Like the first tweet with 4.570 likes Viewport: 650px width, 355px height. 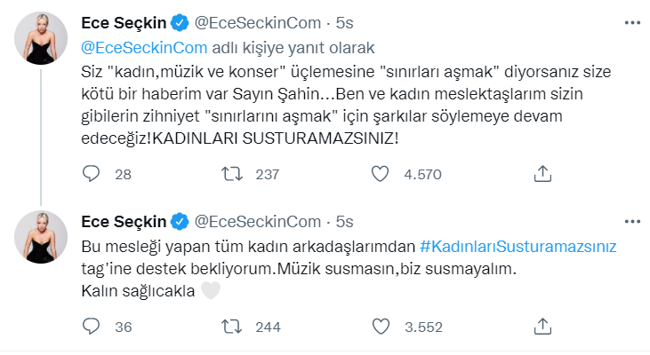[x=381, y=174]
